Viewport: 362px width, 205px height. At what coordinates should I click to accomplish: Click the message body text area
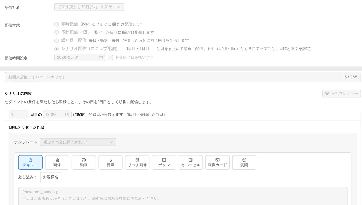(183, 196)
